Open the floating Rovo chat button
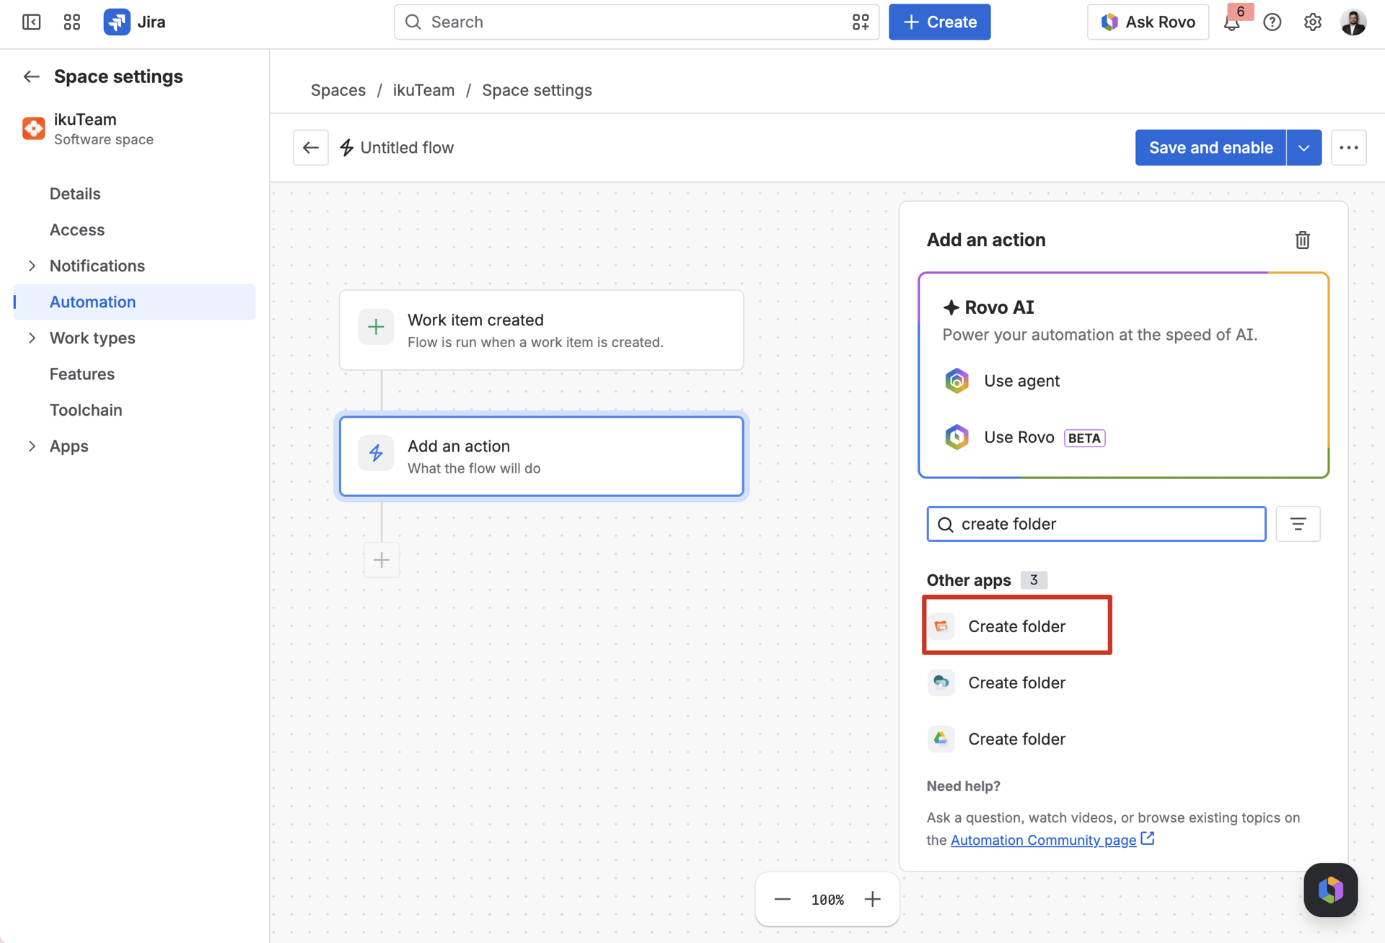This screenshot has width=1385, height=943. coord(1331,890)
